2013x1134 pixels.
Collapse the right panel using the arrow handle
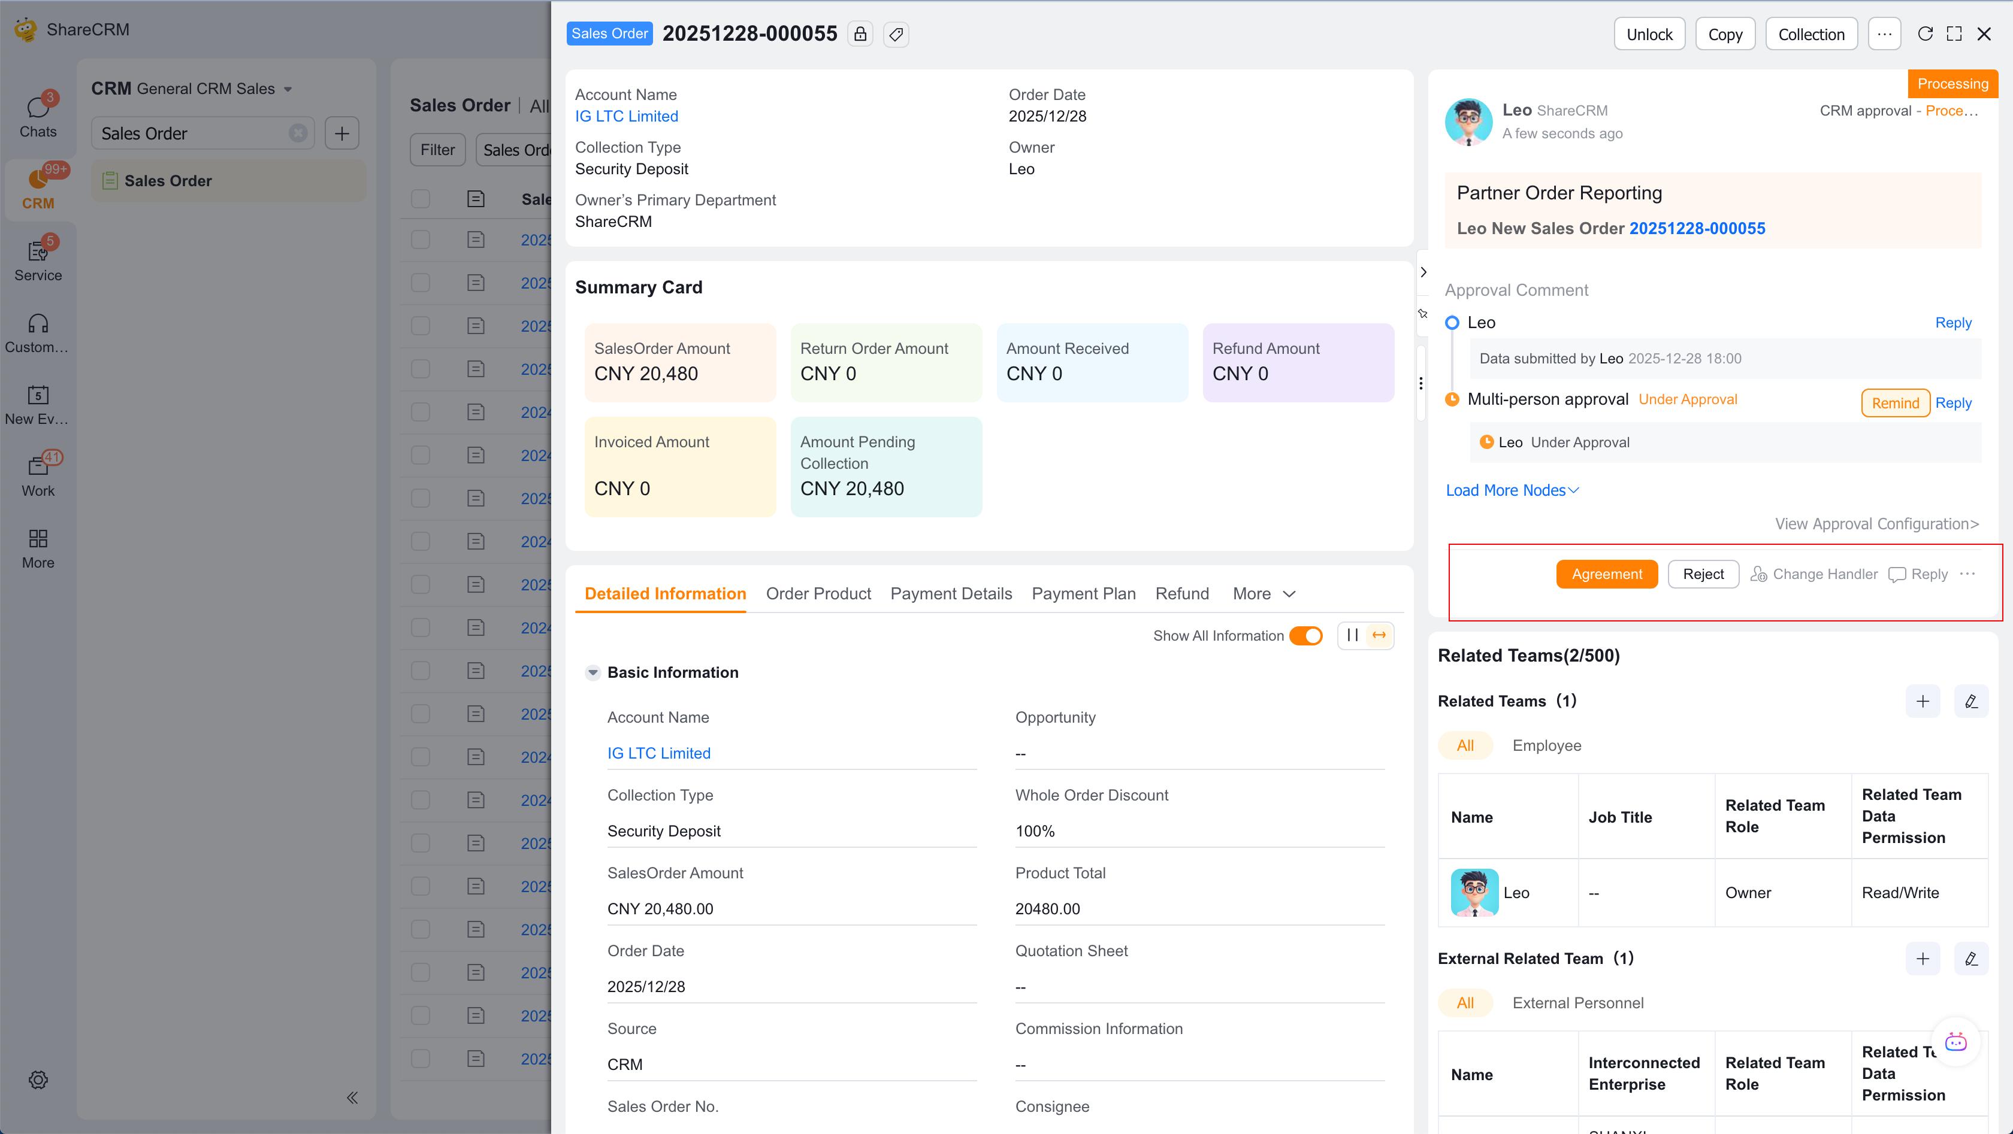[1423, 272]
